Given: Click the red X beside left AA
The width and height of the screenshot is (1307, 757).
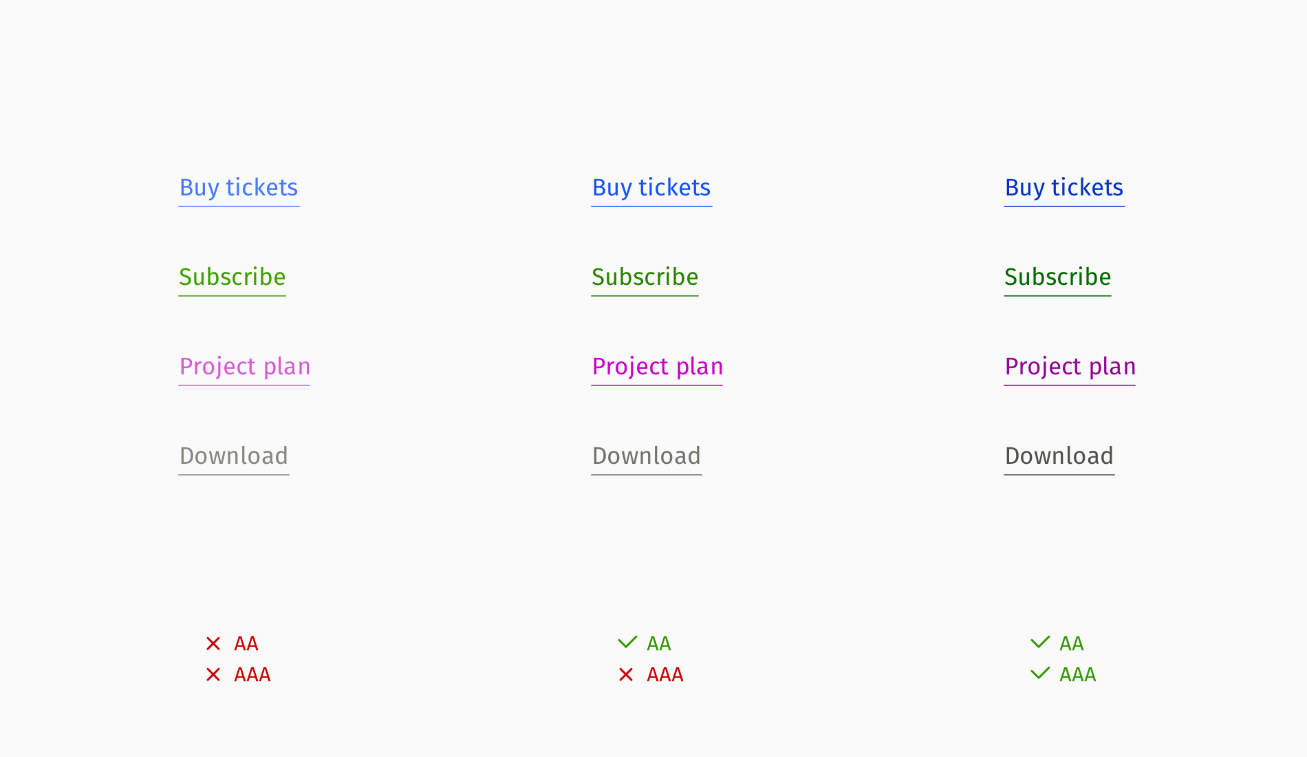Looking at the screenshot, I should click(x=213, y=643).
